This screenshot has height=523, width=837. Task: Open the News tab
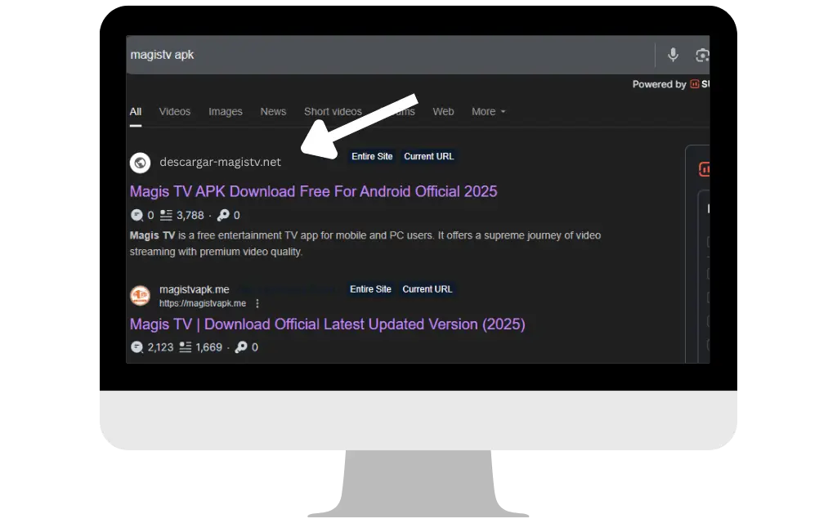click(x=273, y=111)
